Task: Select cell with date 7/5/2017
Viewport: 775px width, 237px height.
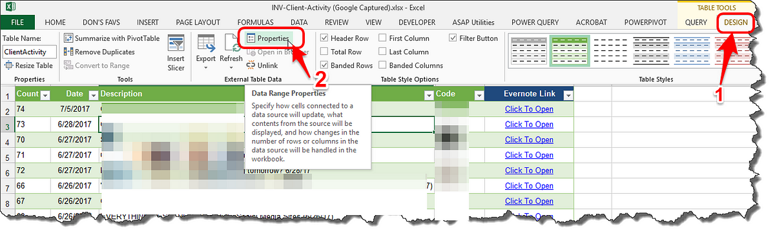Action: 75,109
